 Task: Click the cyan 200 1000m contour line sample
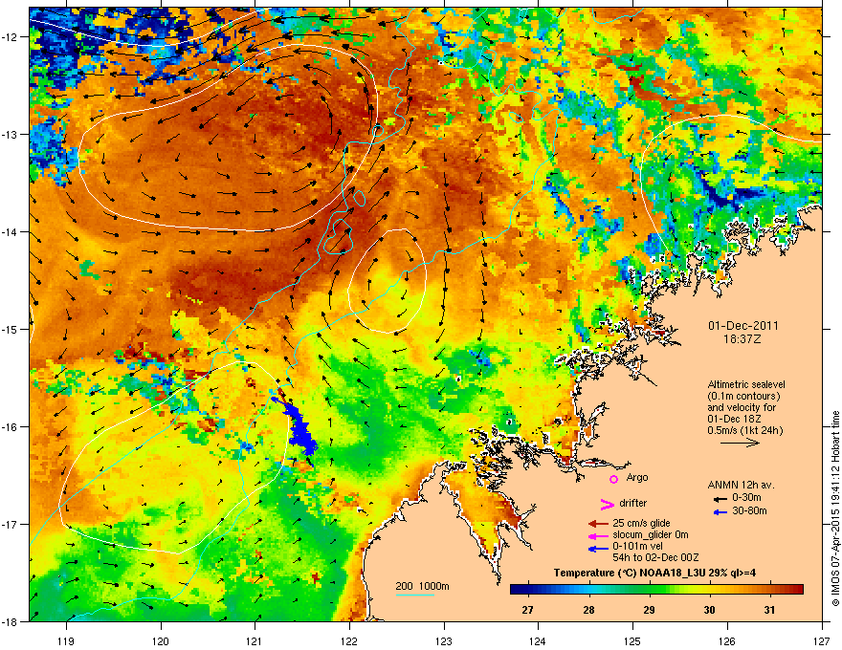(414, 595)
